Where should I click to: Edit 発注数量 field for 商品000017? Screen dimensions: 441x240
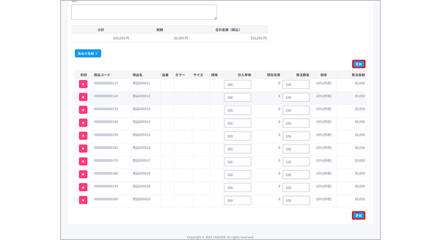pos(296,162)
